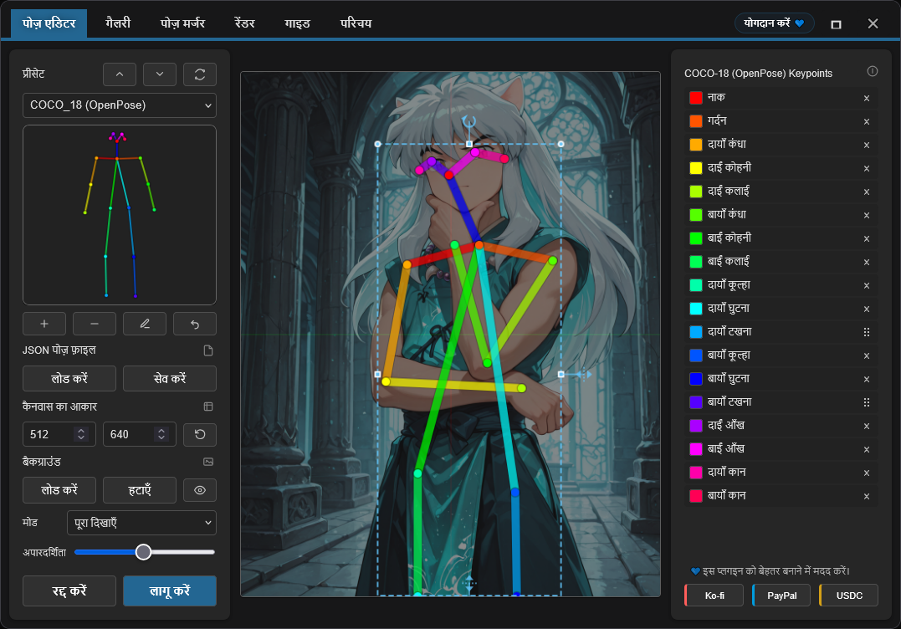The width and height of the screenshot is (901, 629).
Task: Switch to the रेंडर tab
Action: point(245,23)
